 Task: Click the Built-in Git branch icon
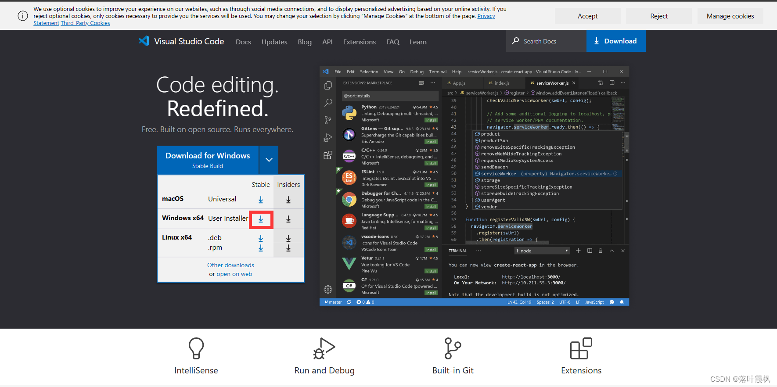tap(453, 348)
